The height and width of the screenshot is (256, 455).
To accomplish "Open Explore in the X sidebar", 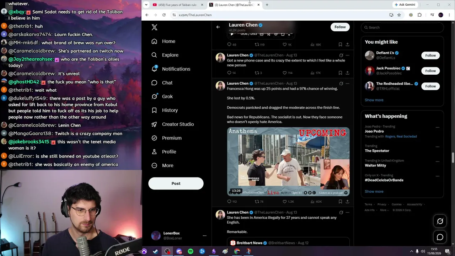I will pos(165,55).
